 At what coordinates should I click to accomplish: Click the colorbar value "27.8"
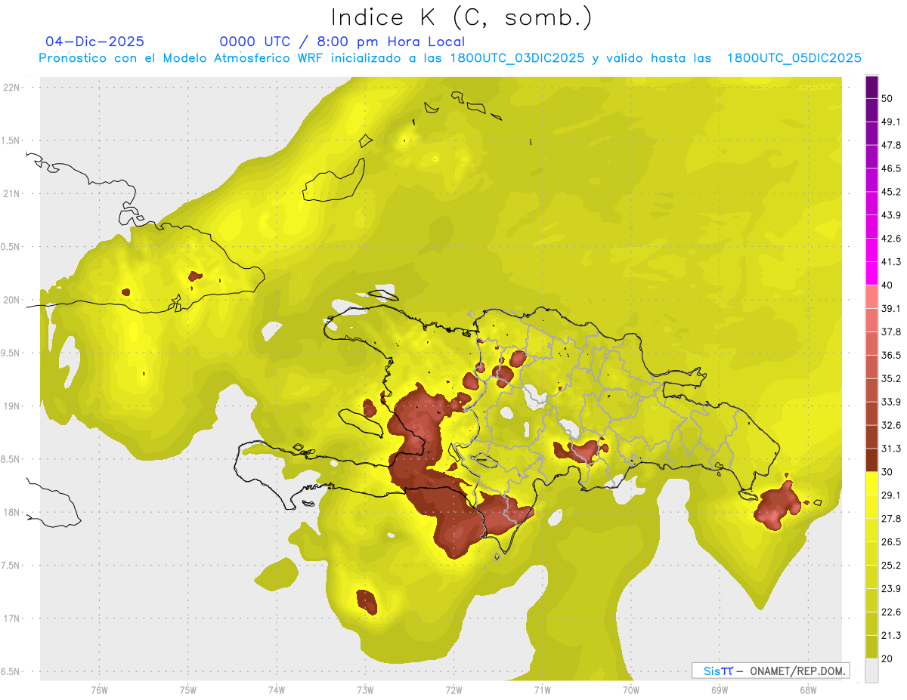pyautogui.click(x=890, y=518)
